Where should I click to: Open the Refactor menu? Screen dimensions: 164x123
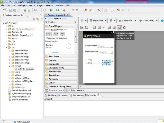pyautogui.click(x=50, y=5)
